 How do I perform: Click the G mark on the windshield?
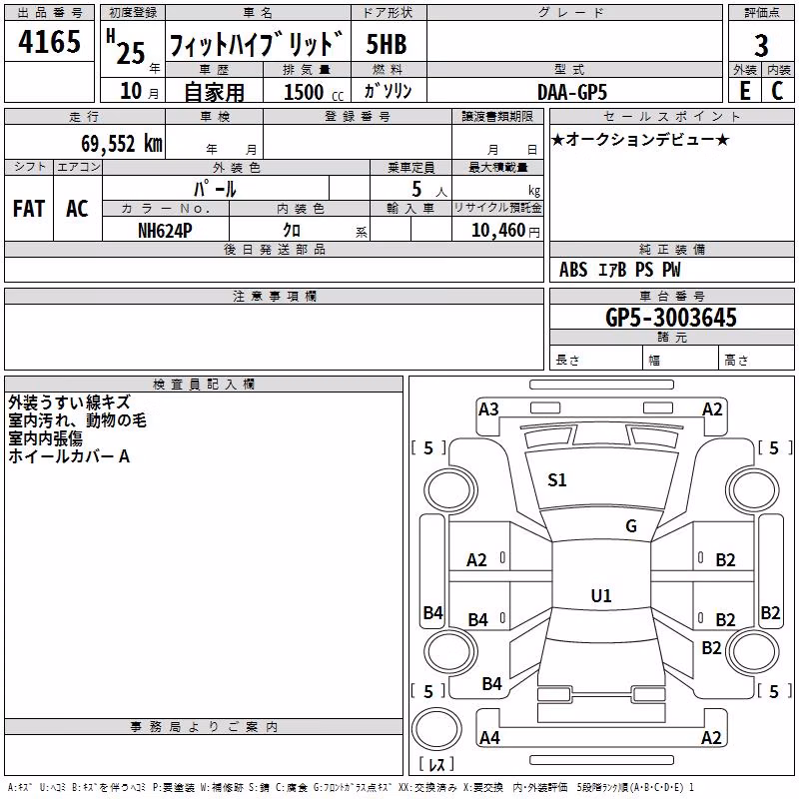coord(631,526)
